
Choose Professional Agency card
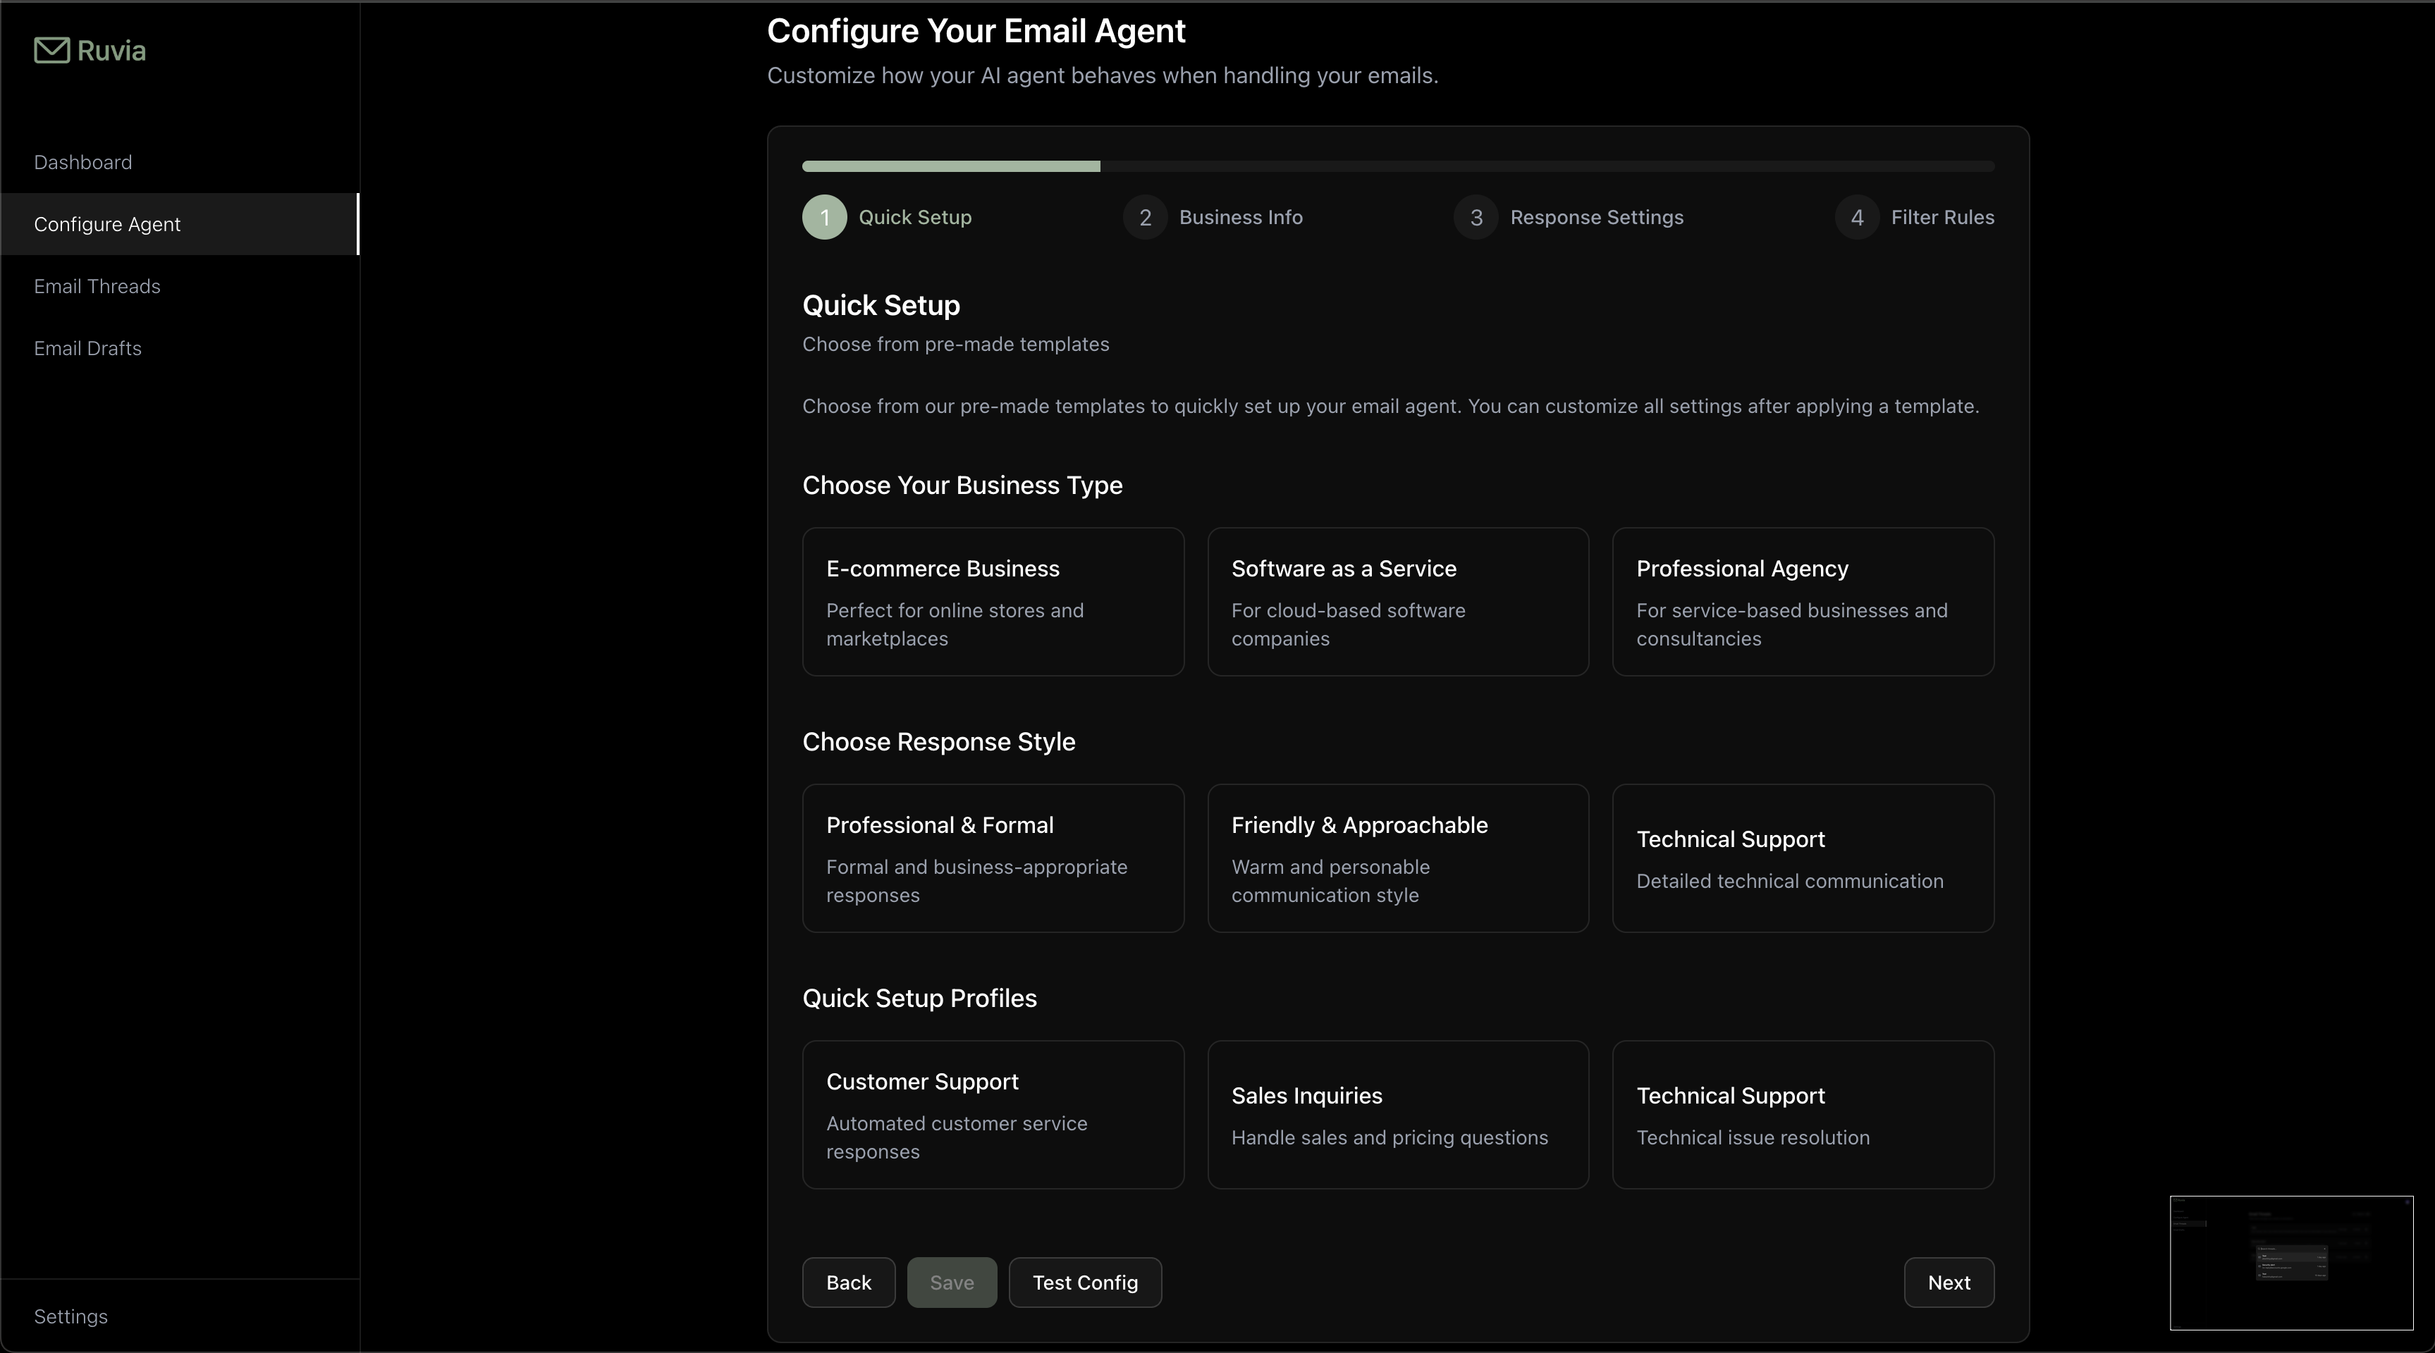coord(1803,602)
